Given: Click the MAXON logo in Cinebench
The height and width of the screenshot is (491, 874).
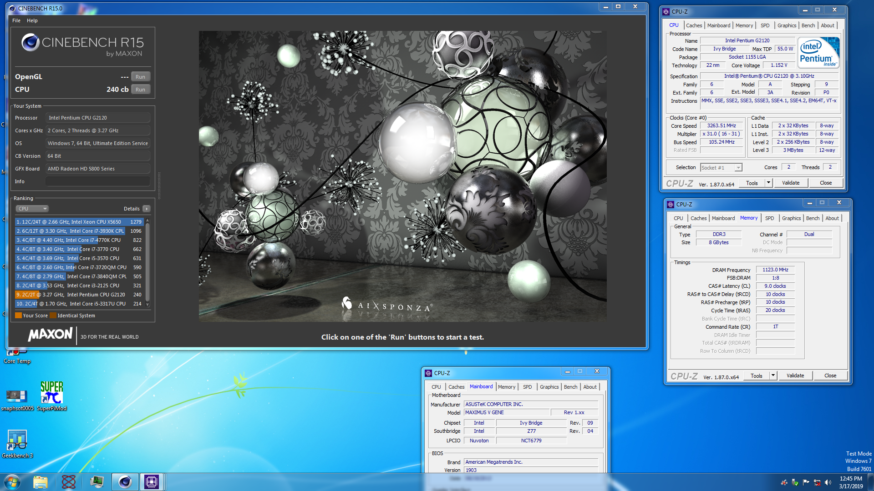Looking at the screenshot, I should [50, 335].
